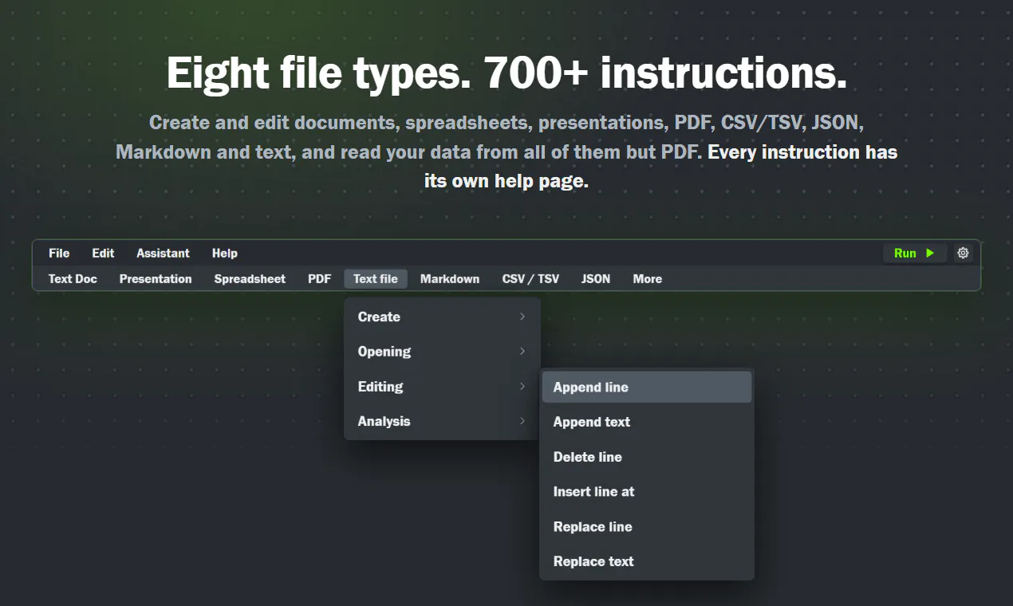Open the Assistant menu
This screenshot has width=1013, height=606.
pos(163,254)
